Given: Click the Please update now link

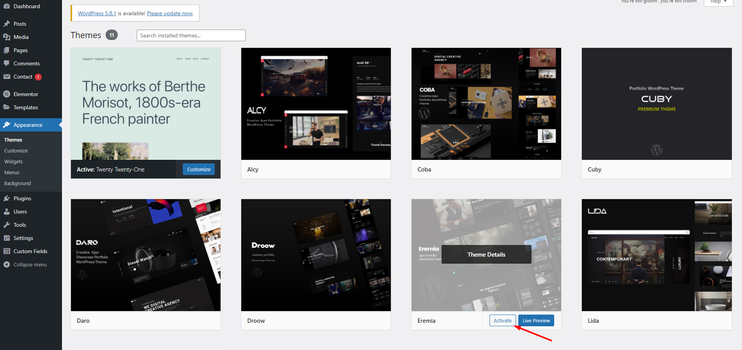Looking at the screenshot, I should [x=169, y=13].
